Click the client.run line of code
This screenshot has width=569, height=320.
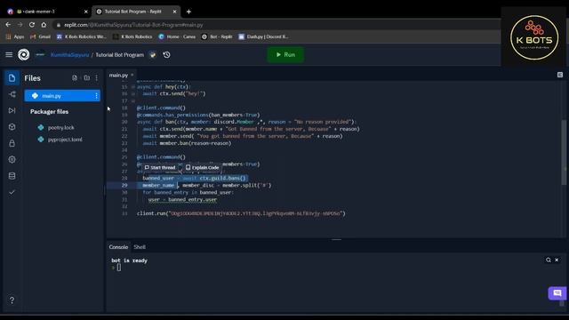tap(241, 213)
